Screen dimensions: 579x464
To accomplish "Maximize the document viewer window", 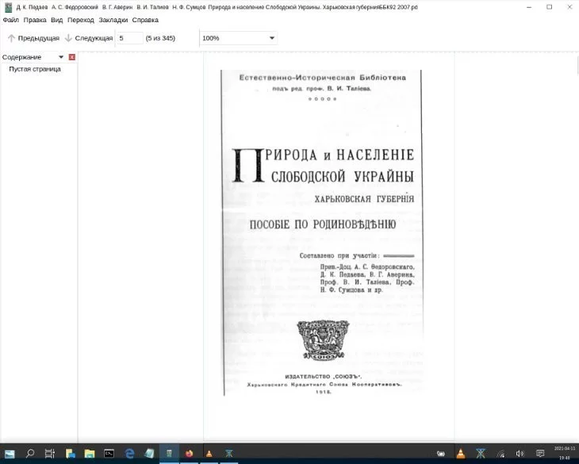I will [550, 7].
